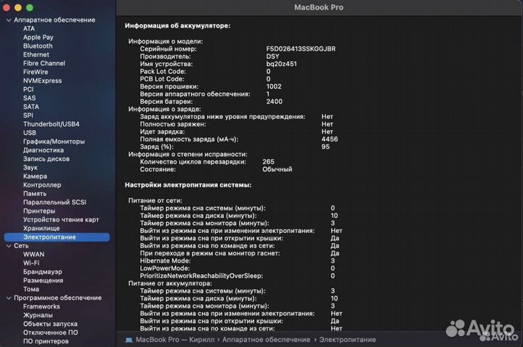Collapse the Программное обеспечение section chevron

[9, 298]
